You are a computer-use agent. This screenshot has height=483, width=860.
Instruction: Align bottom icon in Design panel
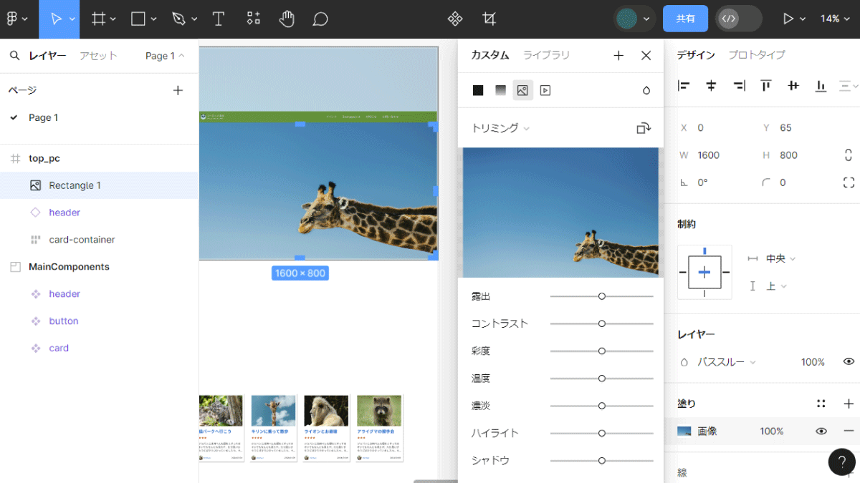point(821,86)
